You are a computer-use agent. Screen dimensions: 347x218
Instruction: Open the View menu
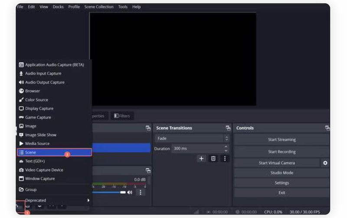[x=44, y=7]
